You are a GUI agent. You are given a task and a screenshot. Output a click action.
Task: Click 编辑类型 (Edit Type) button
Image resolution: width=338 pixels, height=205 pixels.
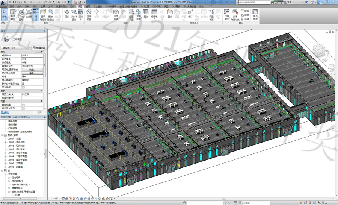39,48
